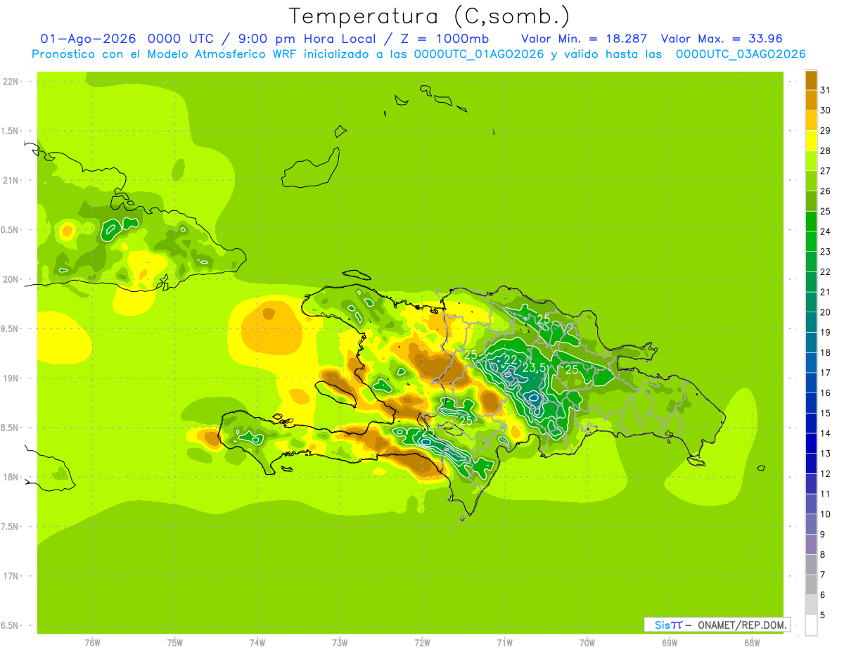Click the brown legend swatch above 31
Viewport: 844px width, 652px height.
tap(811, 80)
